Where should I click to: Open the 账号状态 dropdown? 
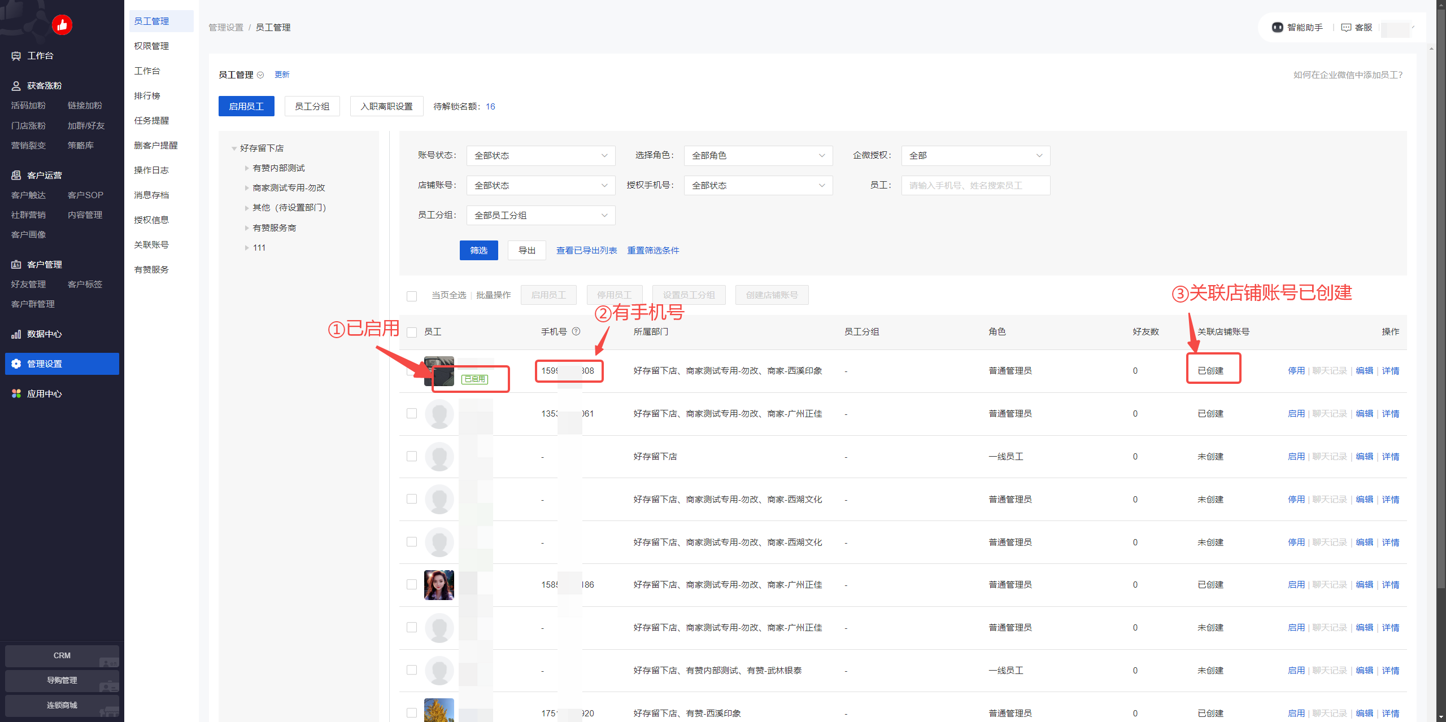(x=540, y=156)
